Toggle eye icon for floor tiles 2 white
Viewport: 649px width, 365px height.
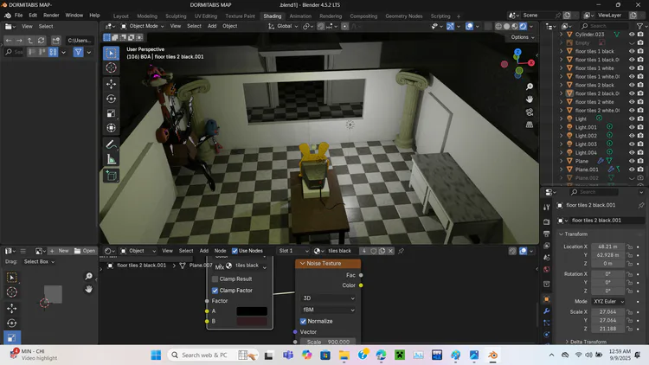click(632, 102)
